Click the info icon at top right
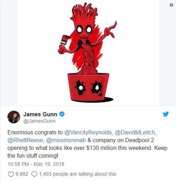This screenshot has height=181, width=176. pyautogui.click(x=171, y=5)
